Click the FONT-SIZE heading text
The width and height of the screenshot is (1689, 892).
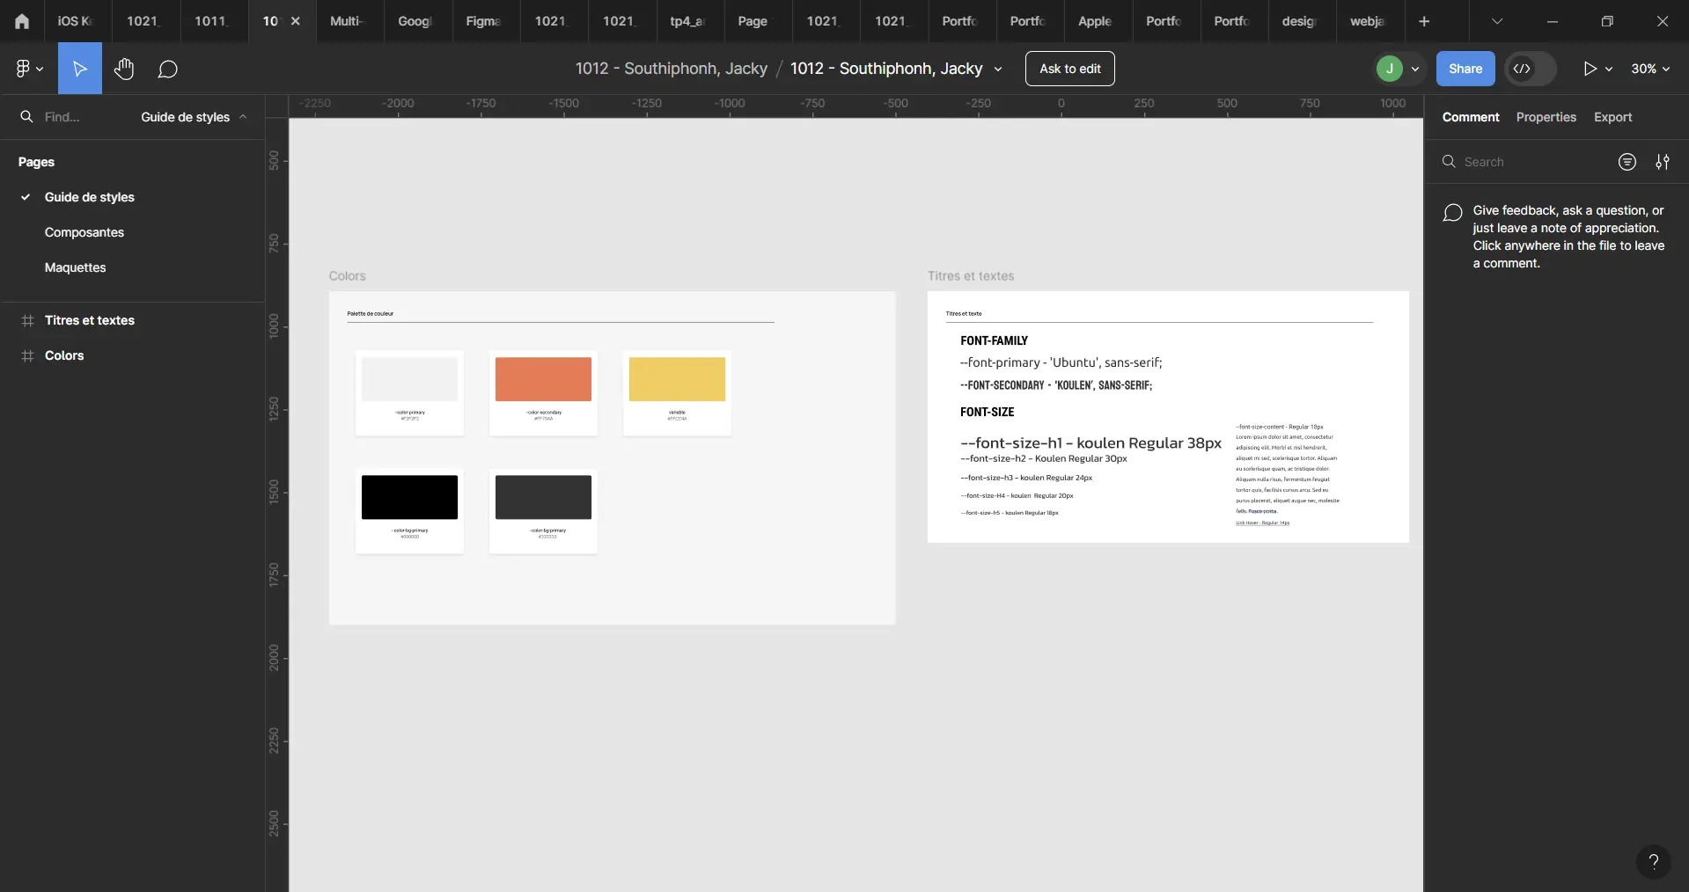987,412
